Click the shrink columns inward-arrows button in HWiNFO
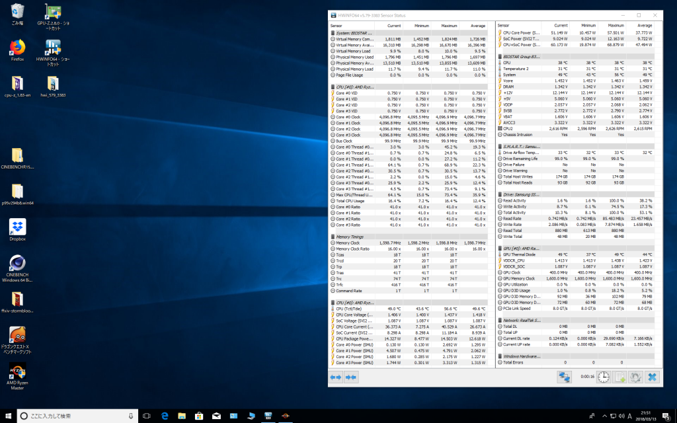 coord(350,377)
